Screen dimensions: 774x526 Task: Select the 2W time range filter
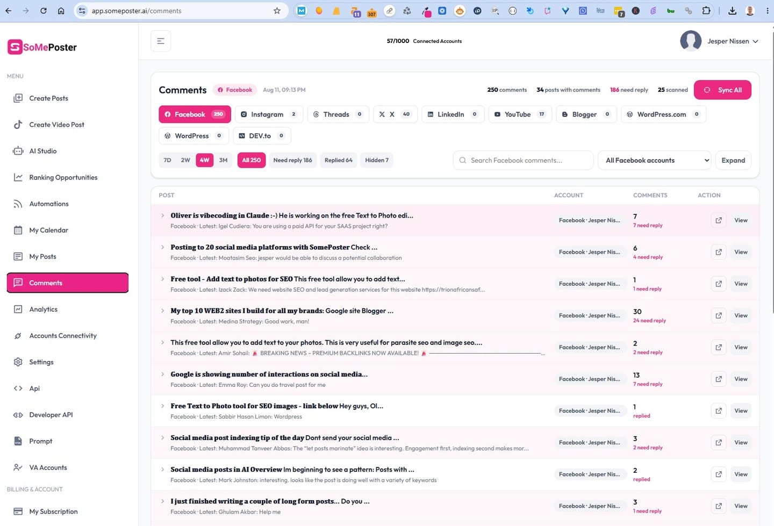(185, 160)
